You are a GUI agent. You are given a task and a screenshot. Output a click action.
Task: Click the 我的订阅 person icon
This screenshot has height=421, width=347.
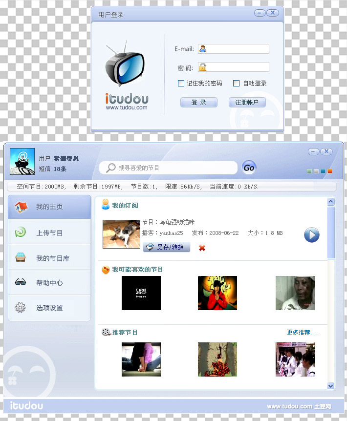pos(106,204)
